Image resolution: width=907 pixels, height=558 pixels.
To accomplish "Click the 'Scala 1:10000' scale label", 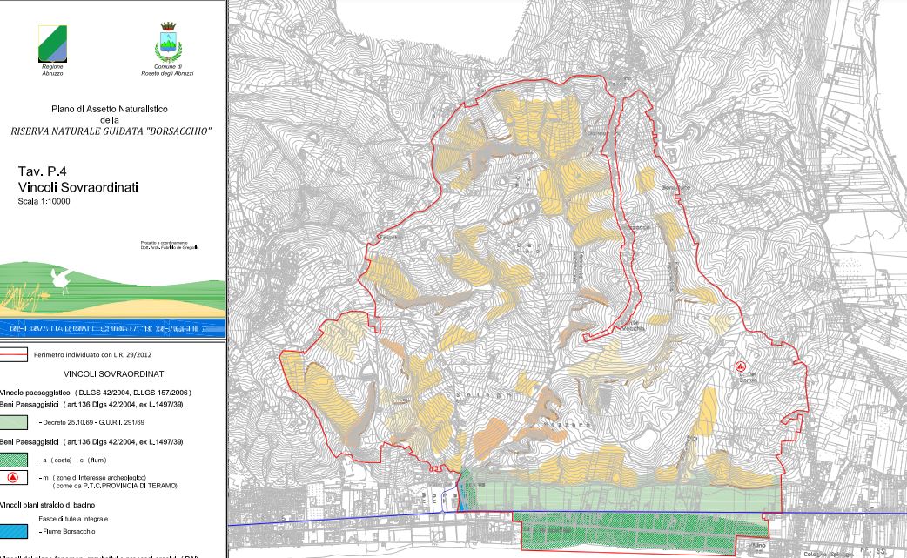I will click(x=44, y=201).
